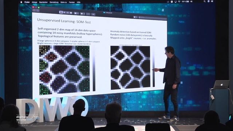The image size is (233, 131).
Task: Open the Finder action gear dropdown
Action: 83,14
